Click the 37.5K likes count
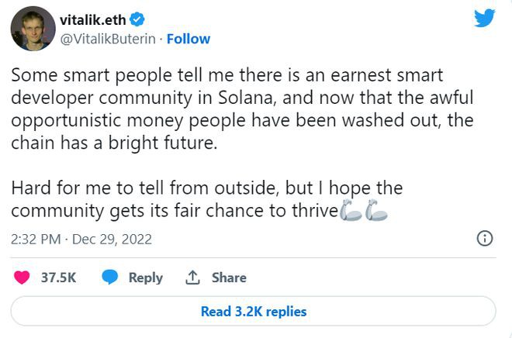512x338 pixels. click(58, 278)
